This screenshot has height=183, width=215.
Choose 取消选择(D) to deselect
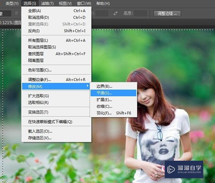56,18
